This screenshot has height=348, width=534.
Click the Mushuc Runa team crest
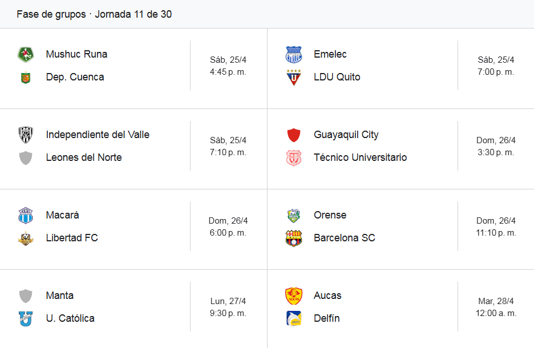click(26, 54)
